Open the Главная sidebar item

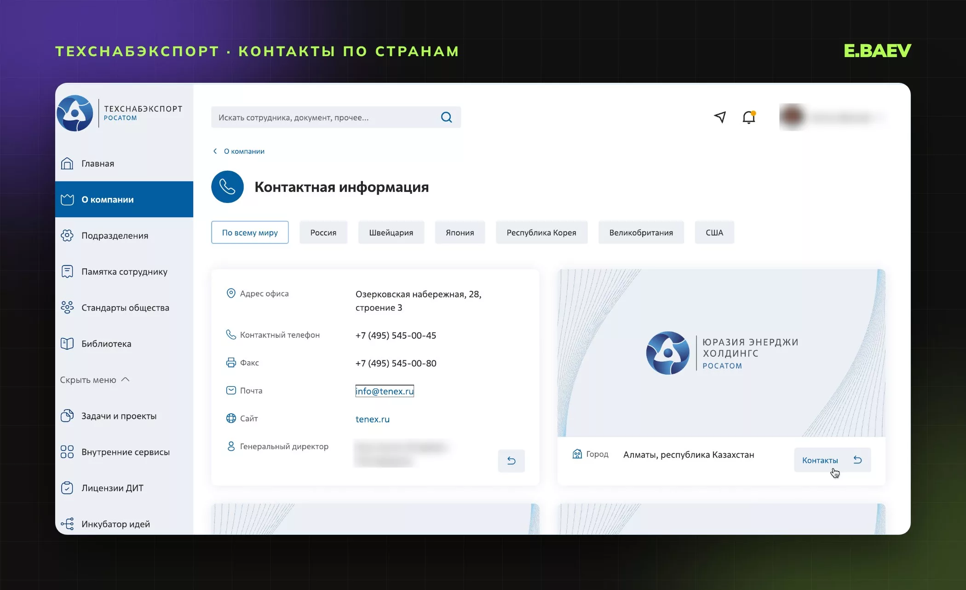(124, 163)
